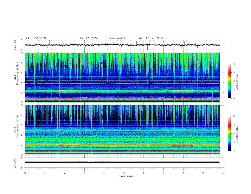Click the time axis tick label "0"
The width and height of the screenshot is (251, 194).
click(25, 173)
